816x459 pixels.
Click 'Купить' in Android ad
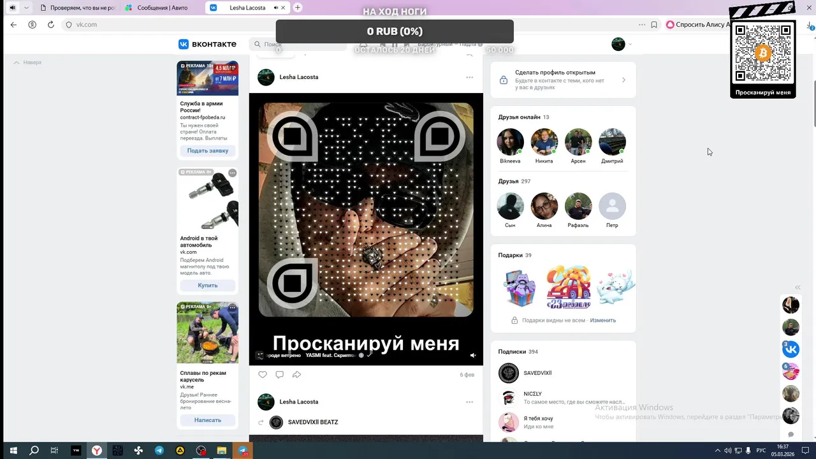[207, 286]
